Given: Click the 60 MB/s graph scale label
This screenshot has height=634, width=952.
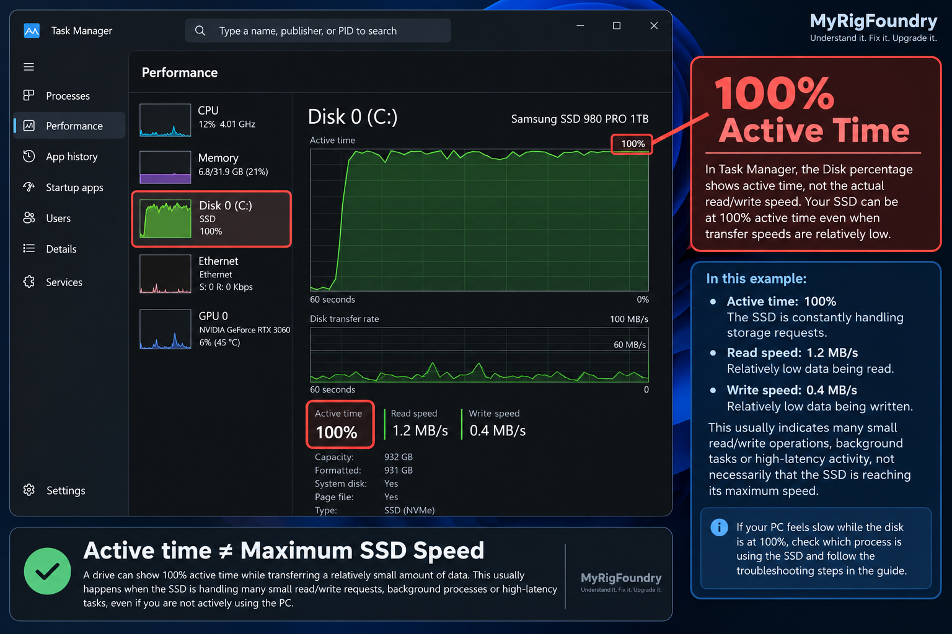Looking at the screenshot, I should click(x=630, y=345).
